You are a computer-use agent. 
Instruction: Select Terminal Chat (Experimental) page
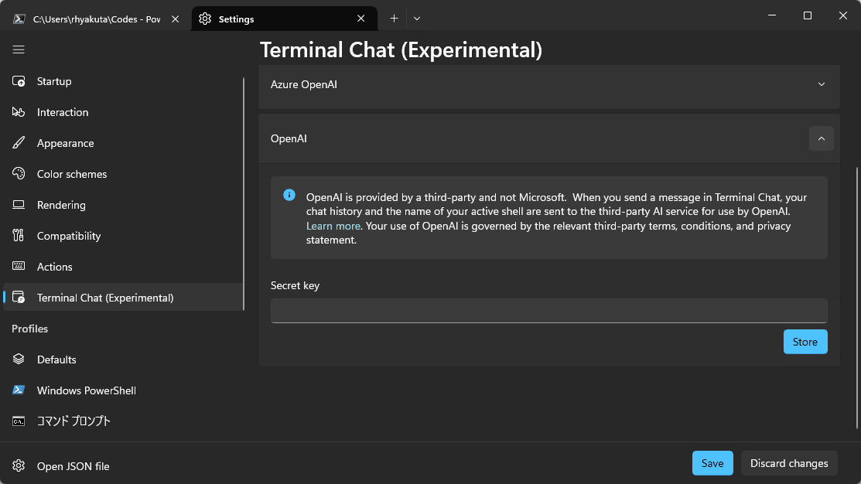pos(123,298)
